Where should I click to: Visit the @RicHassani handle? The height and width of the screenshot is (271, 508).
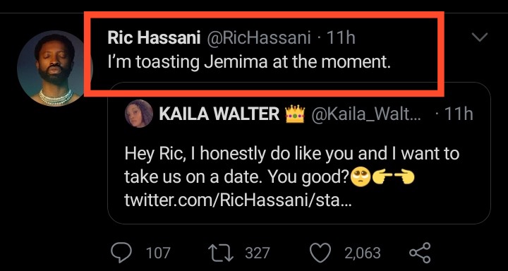point(257,38)
